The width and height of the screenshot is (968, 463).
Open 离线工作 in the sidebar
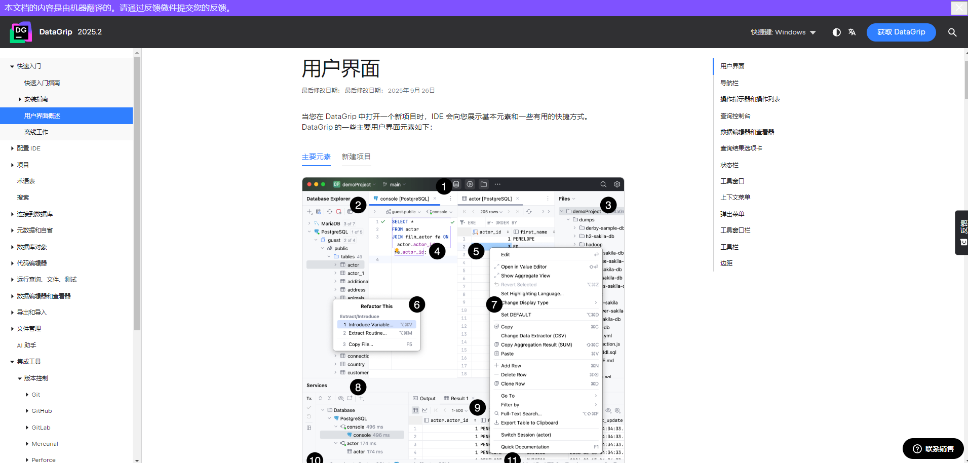[x=36, y=132]
